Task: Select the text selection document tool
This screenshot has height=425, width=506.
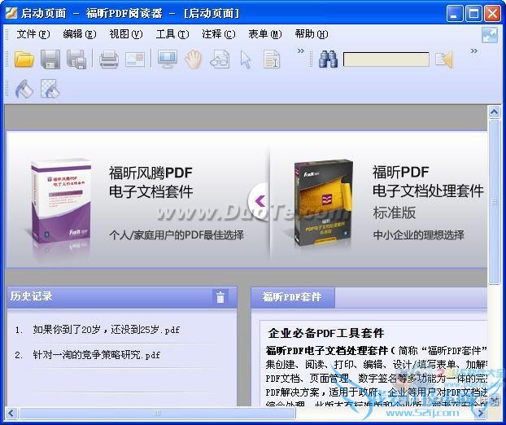Action: (x=272, y=59)
